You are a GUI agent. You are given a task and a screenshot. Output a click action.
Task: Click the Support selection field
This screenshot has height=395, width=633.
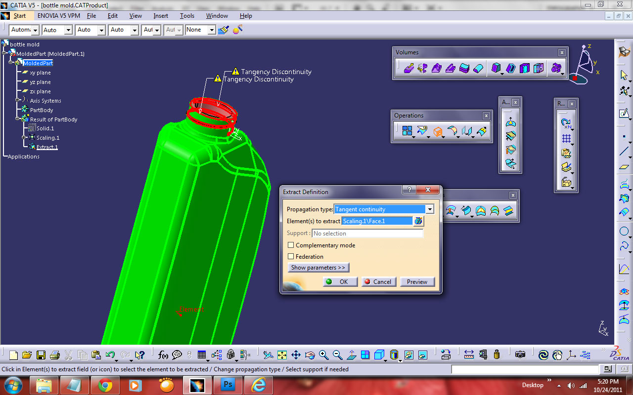367,233
